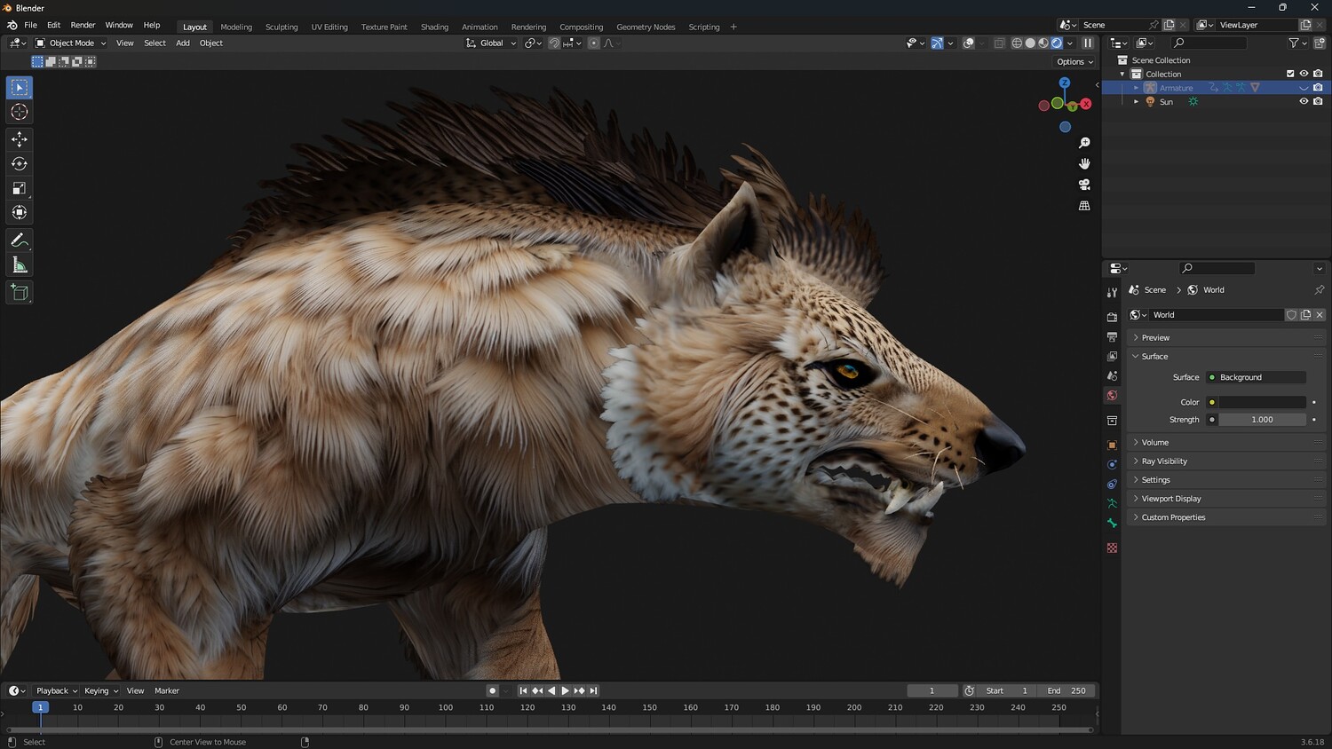Select the Annotate pencil tool

coord(20,240)
